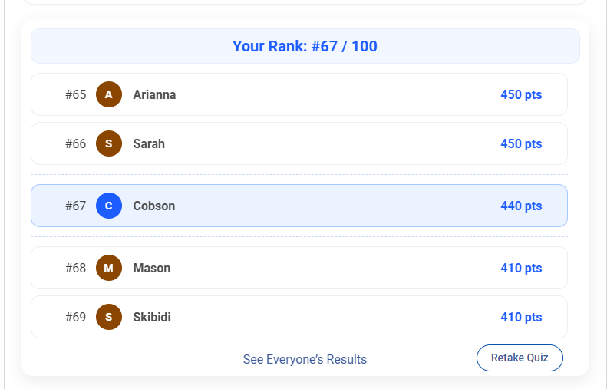
Task: Click Cobson's 440 pts score
Action: point(521,206)
